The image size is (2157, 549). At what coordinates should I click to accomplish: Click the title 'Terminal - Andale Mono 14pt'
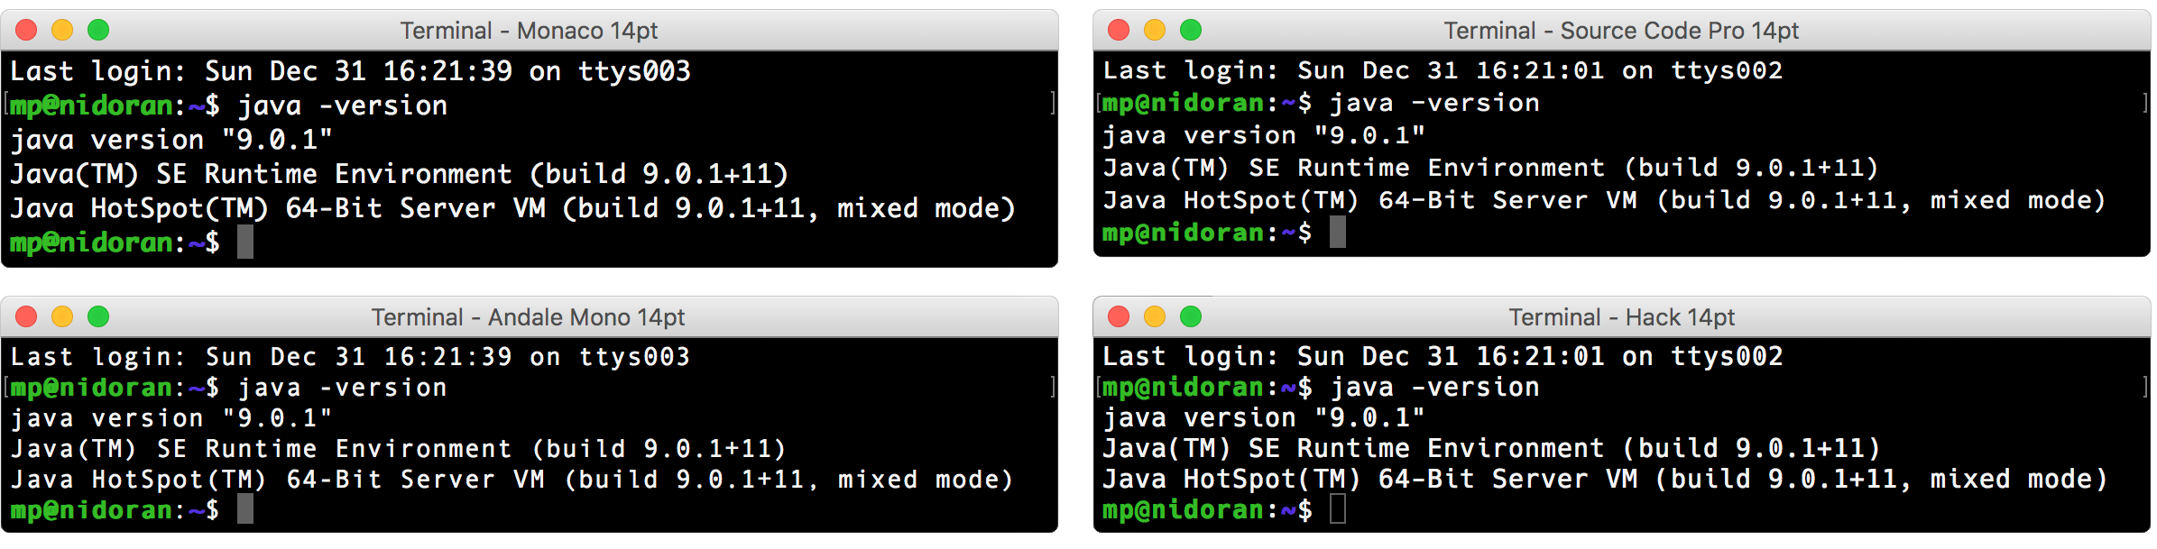[x=528, y=317]
